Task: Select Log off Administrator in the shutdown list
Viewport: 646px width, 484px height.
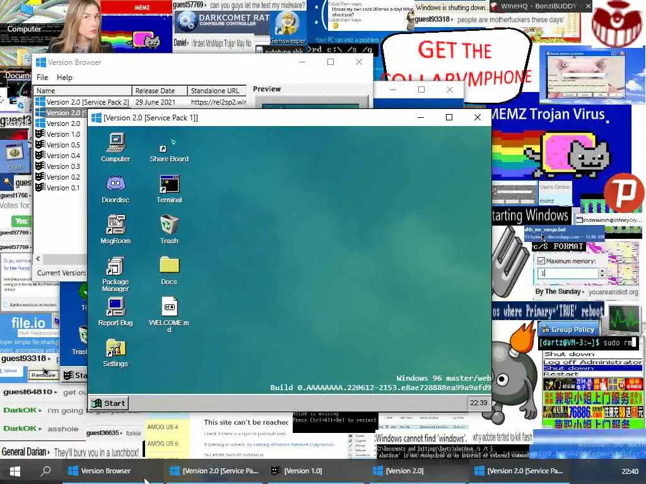Action: pyautogui.click(x=592, y=362)
